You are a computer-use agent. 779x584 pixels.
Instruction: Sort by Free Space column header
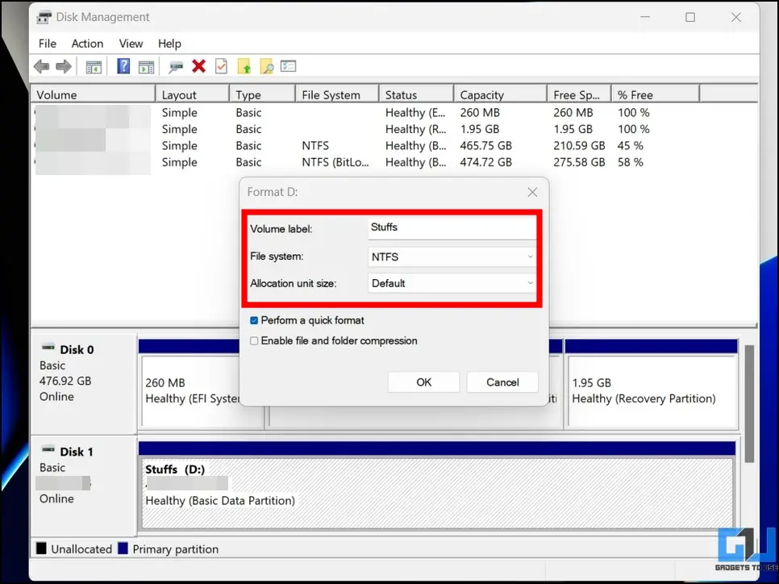[579, 94]
